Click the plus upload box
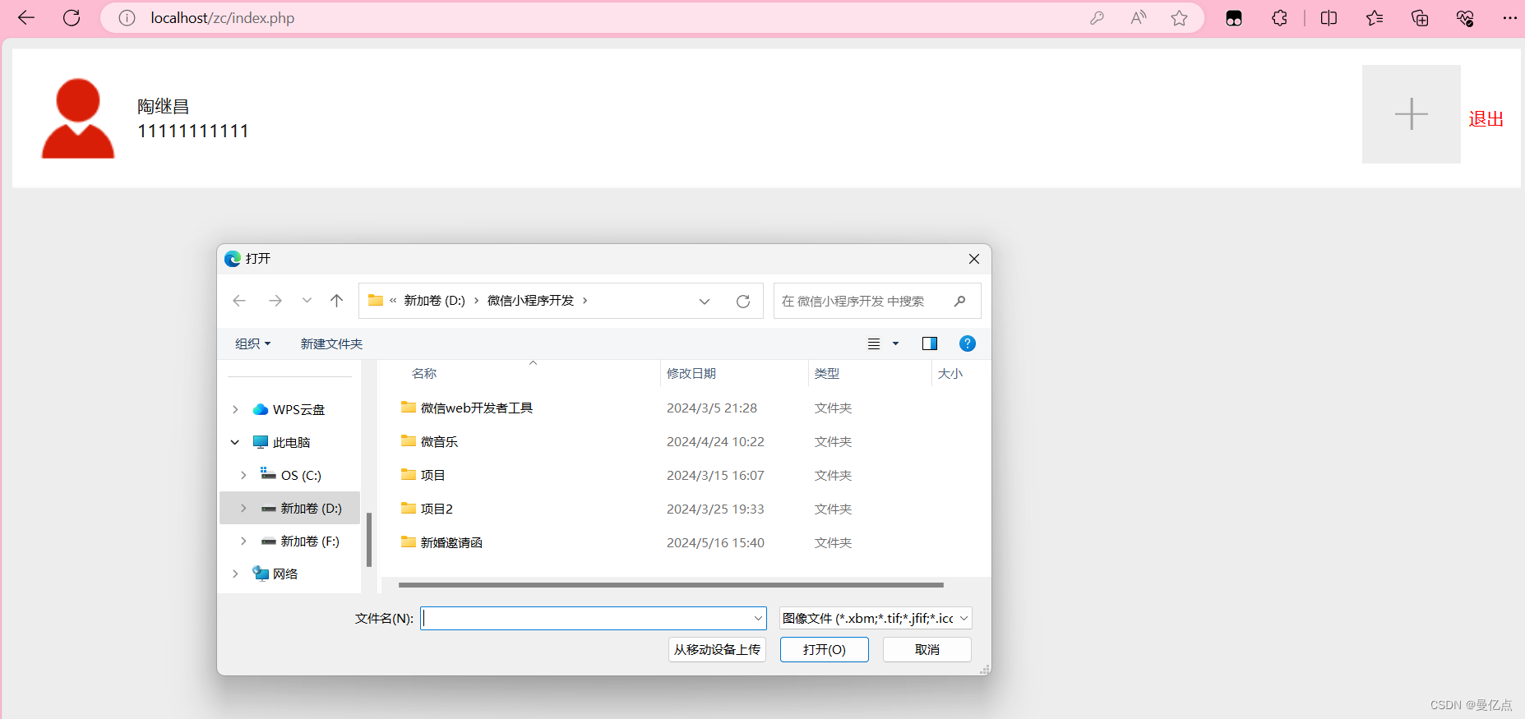 pyautogui.click(x=1412, y=114)
